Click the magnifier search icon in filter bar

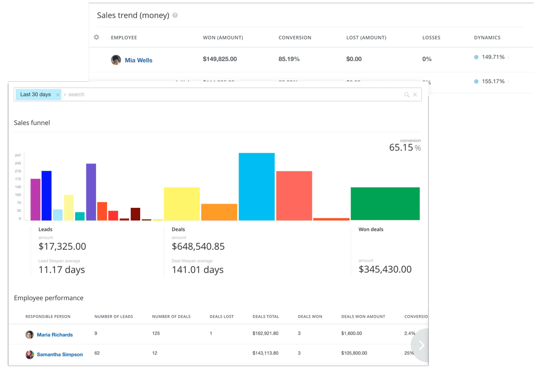tap(406, 95)
